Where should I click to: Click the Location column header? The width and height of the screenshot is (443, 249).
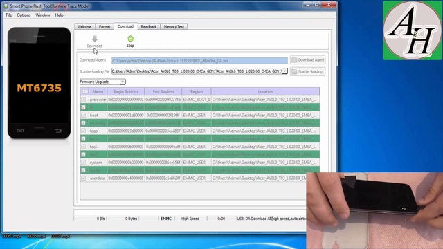point(265,91)
